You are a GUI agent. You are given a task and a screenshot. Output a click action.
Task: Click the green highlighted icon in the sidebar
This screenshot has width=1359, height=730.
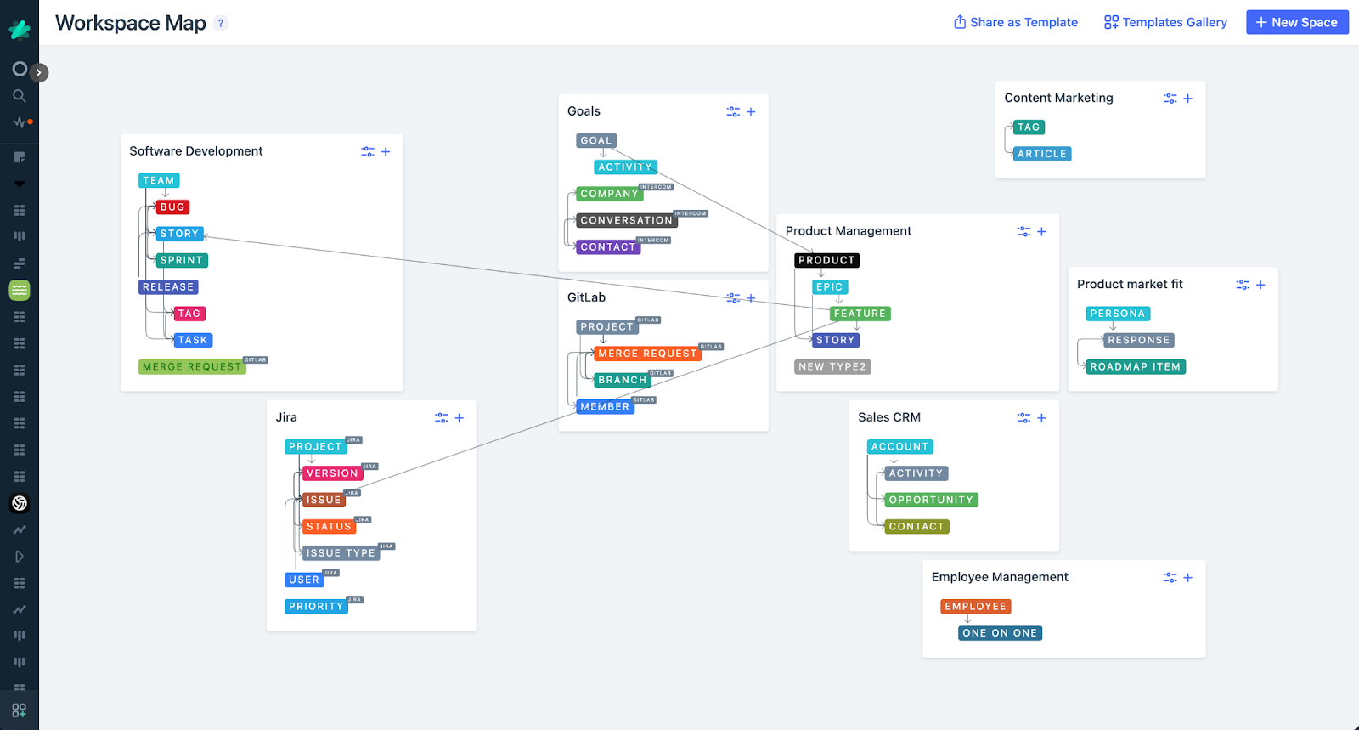20,290
